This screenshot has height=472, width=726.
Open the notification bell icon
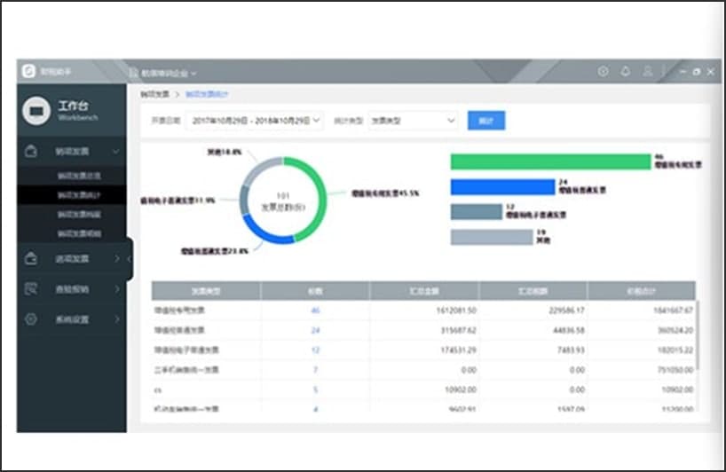(626, 71)
